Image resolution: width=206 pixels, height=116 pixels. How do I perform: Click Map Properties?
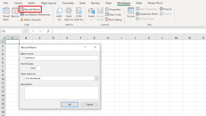coord(146,9)
